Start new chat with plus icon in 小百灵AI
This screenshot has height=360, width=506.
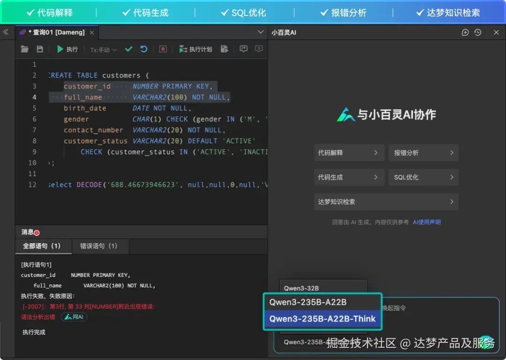click(465, 32)
